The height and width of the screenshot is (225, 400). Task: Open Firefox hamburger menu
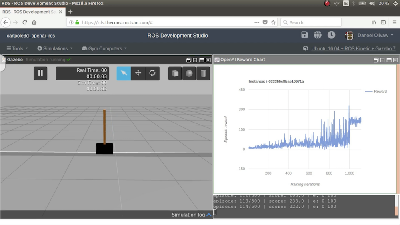394,22
